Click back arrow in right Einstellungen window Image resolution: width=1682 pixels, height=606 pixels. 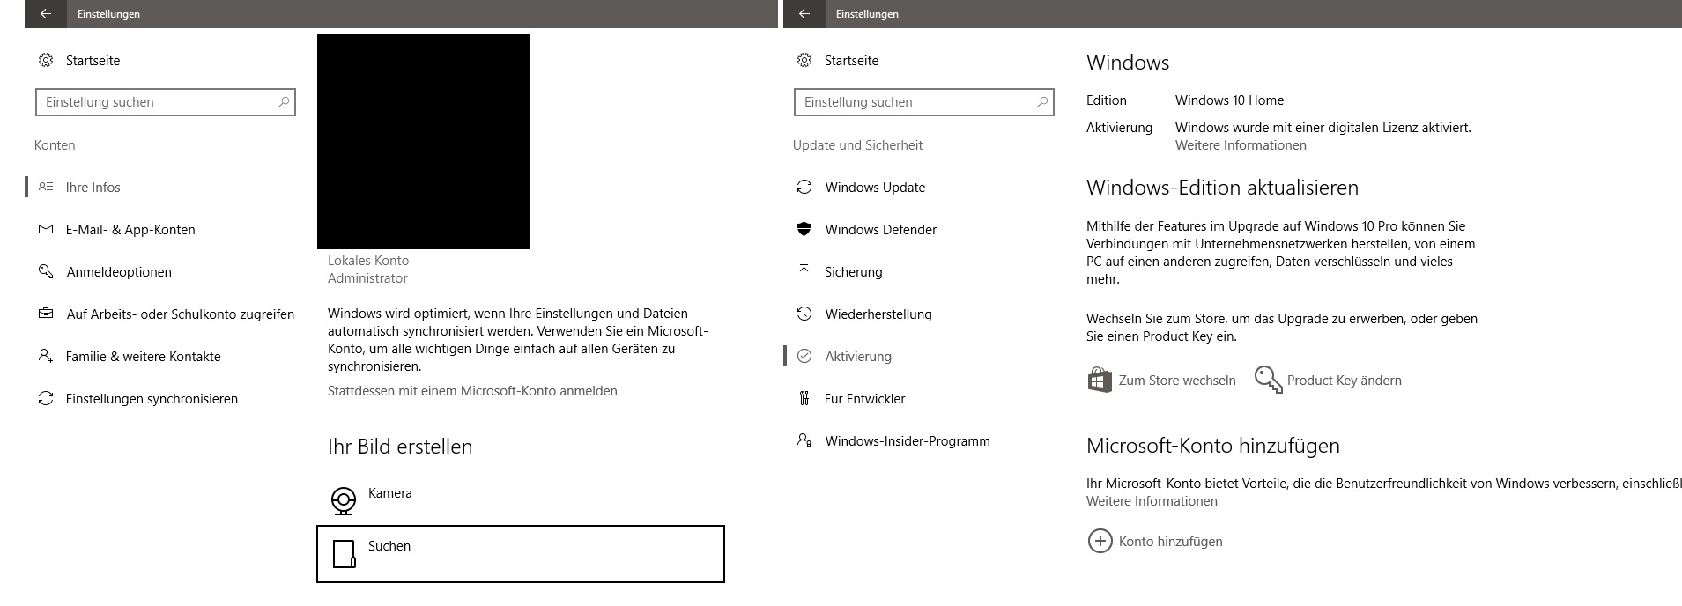pyautogui.click(x=804, y=14)
